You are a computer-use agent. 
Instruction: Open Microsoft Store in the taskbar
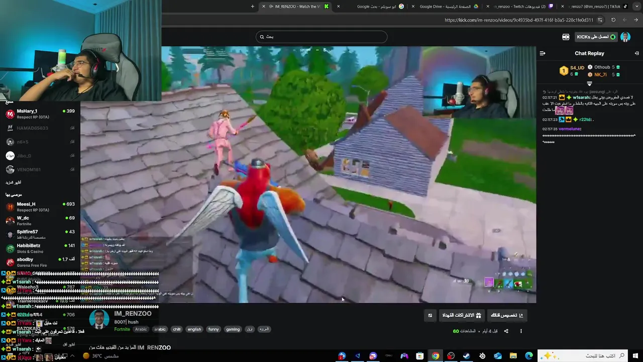click(420, 356)
